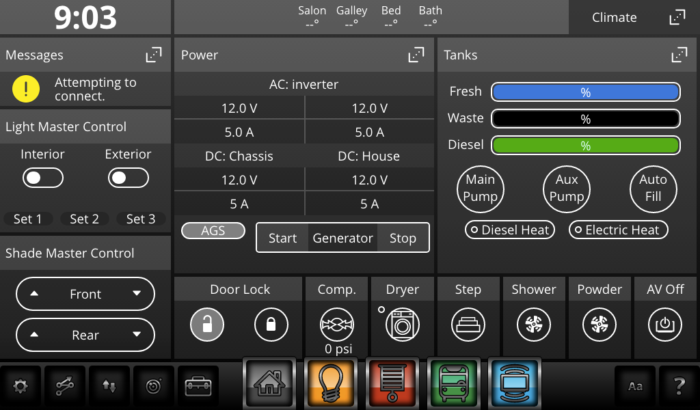
Task: Enable Diesel Heat option
Action: 510,230
